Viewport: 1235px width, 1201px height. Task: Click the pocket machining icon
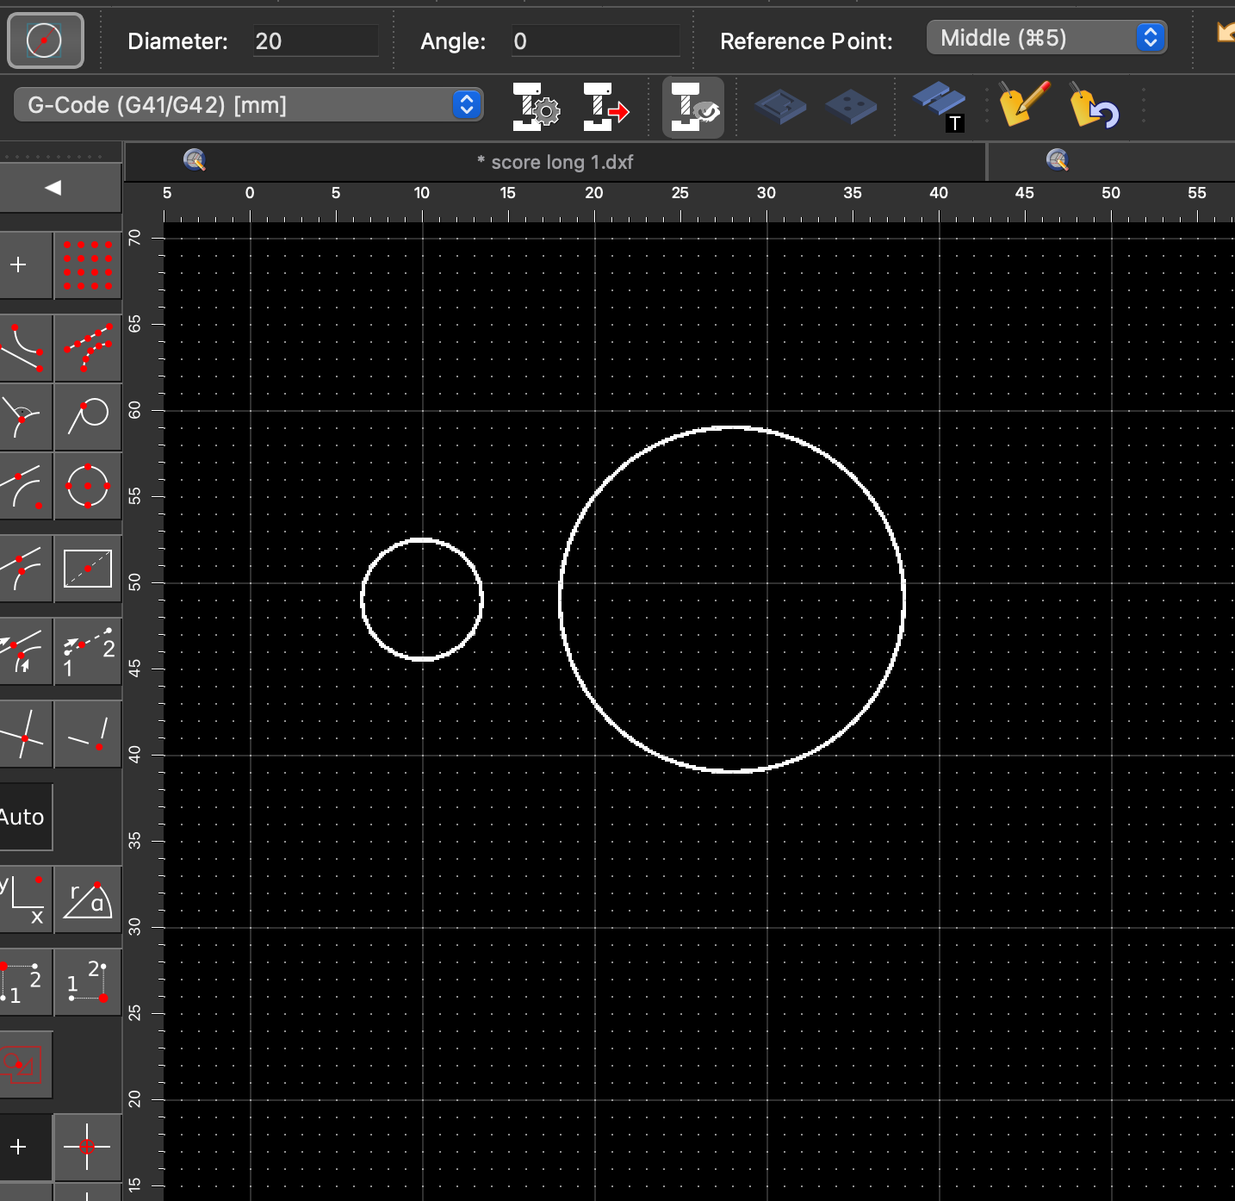pos(780,107)
